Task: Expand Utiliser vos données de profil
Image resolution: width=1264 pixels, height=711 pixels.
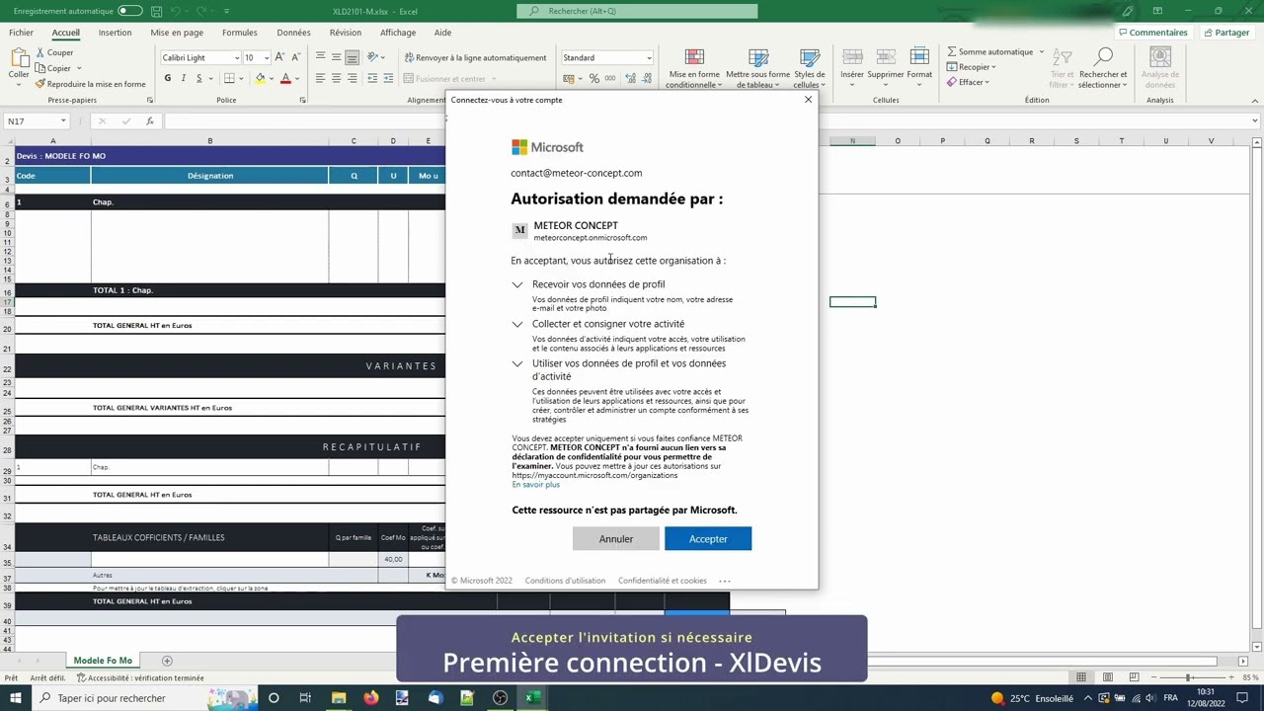Action: pyautogui.click(x=517, y=363)
